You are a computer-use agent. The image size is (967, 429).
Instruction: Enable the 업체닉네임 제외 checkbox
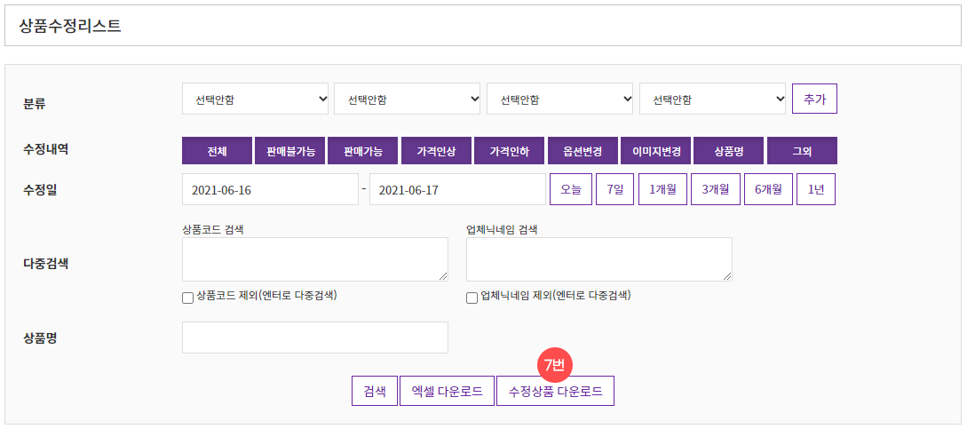coord(472,298)
